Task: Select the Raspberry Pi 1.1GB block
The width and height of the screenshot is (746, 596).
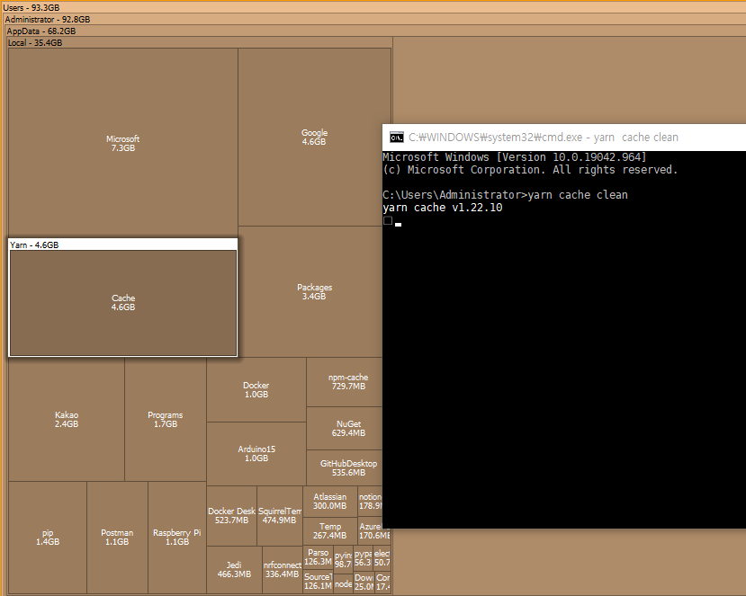Action: click(x=177, y=537)
